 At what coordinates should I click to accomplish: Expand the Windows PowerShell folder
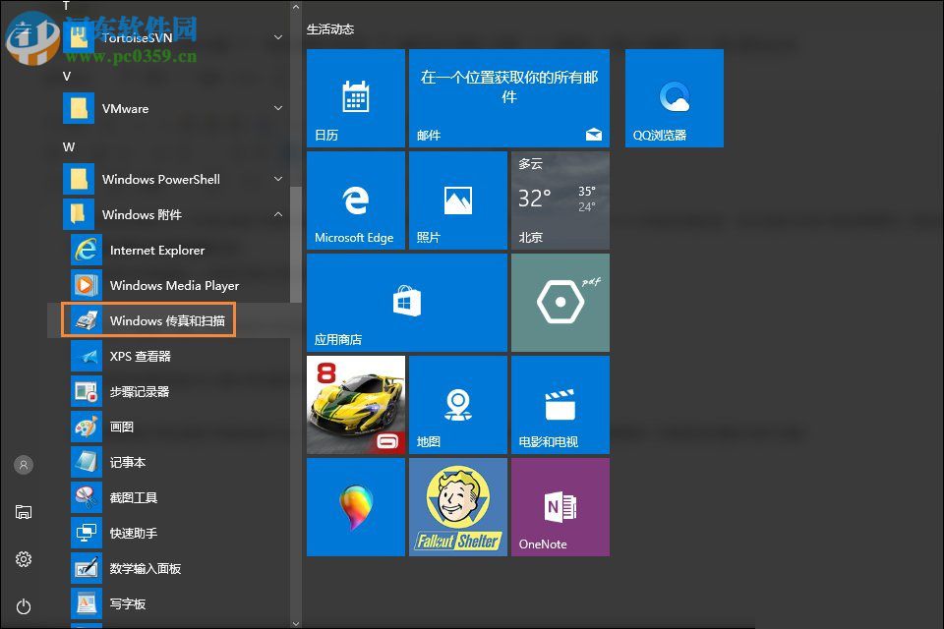pyautogui.click(x=278, y=180)
